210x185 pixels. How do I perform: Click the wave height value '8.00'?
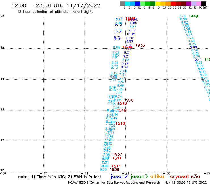(x=183, y=19)
